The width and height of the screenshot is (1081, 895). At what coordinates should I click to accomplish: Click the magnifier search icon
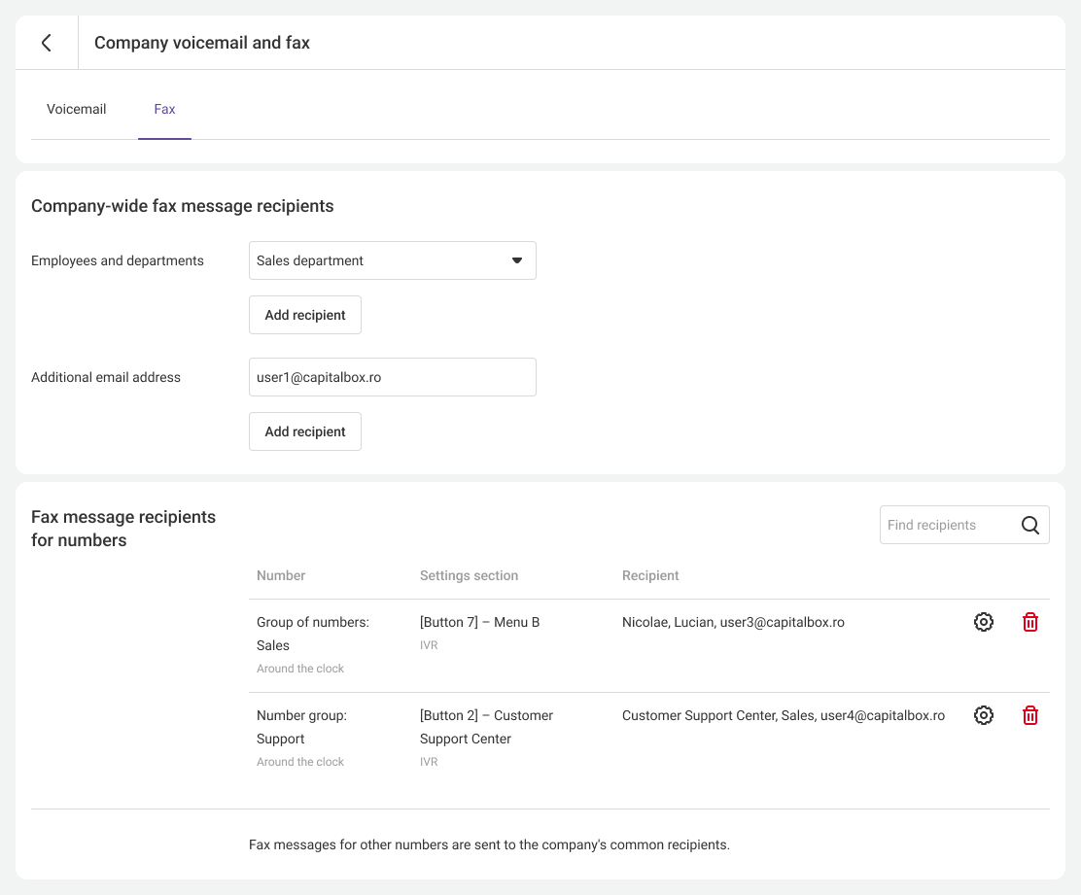click(x=1030, y=525)
